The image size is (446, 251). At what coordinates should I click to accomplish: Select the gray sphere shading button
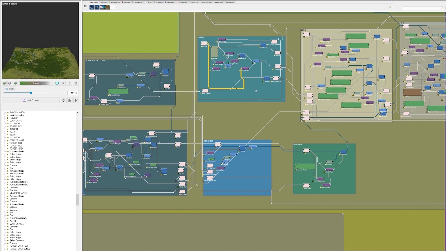click(x=10, y=83)
